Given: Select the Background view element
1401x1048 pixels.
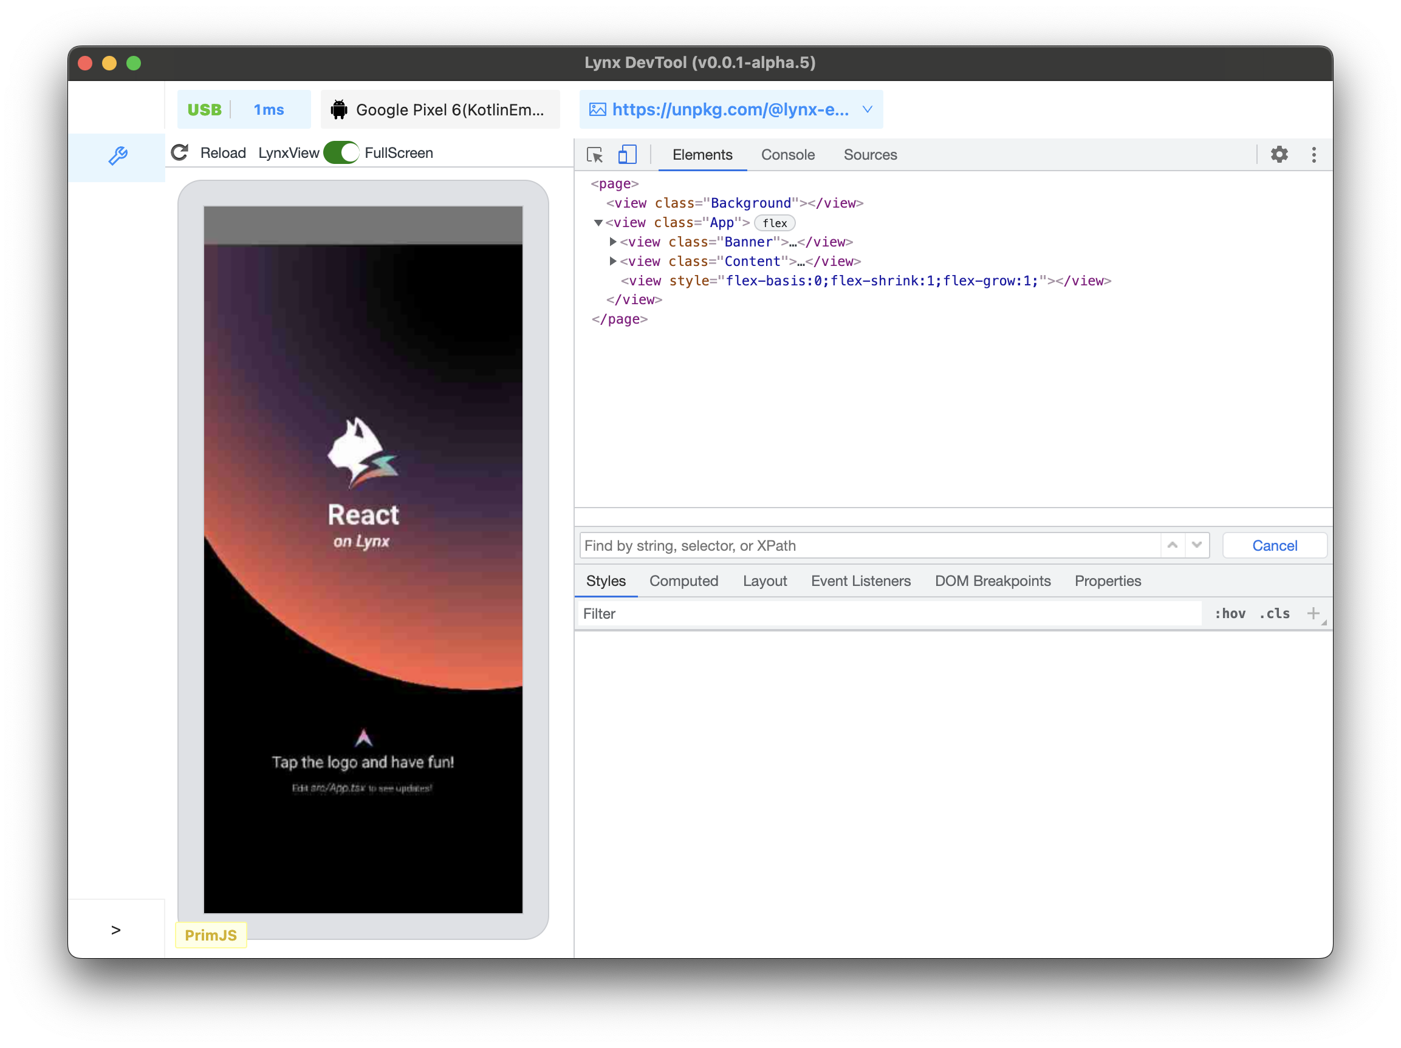Looking at the screenshot, I should click(x=735, y=203).
